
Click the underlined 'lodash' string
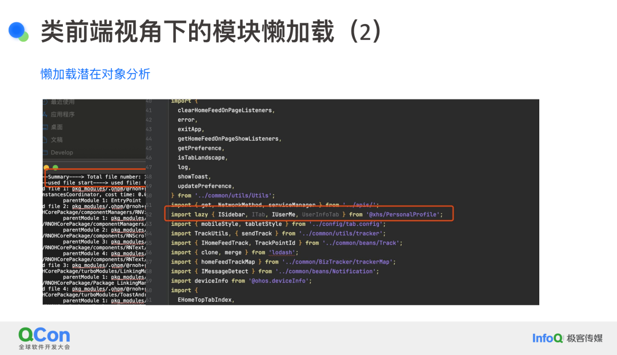(x=282, y=252)
